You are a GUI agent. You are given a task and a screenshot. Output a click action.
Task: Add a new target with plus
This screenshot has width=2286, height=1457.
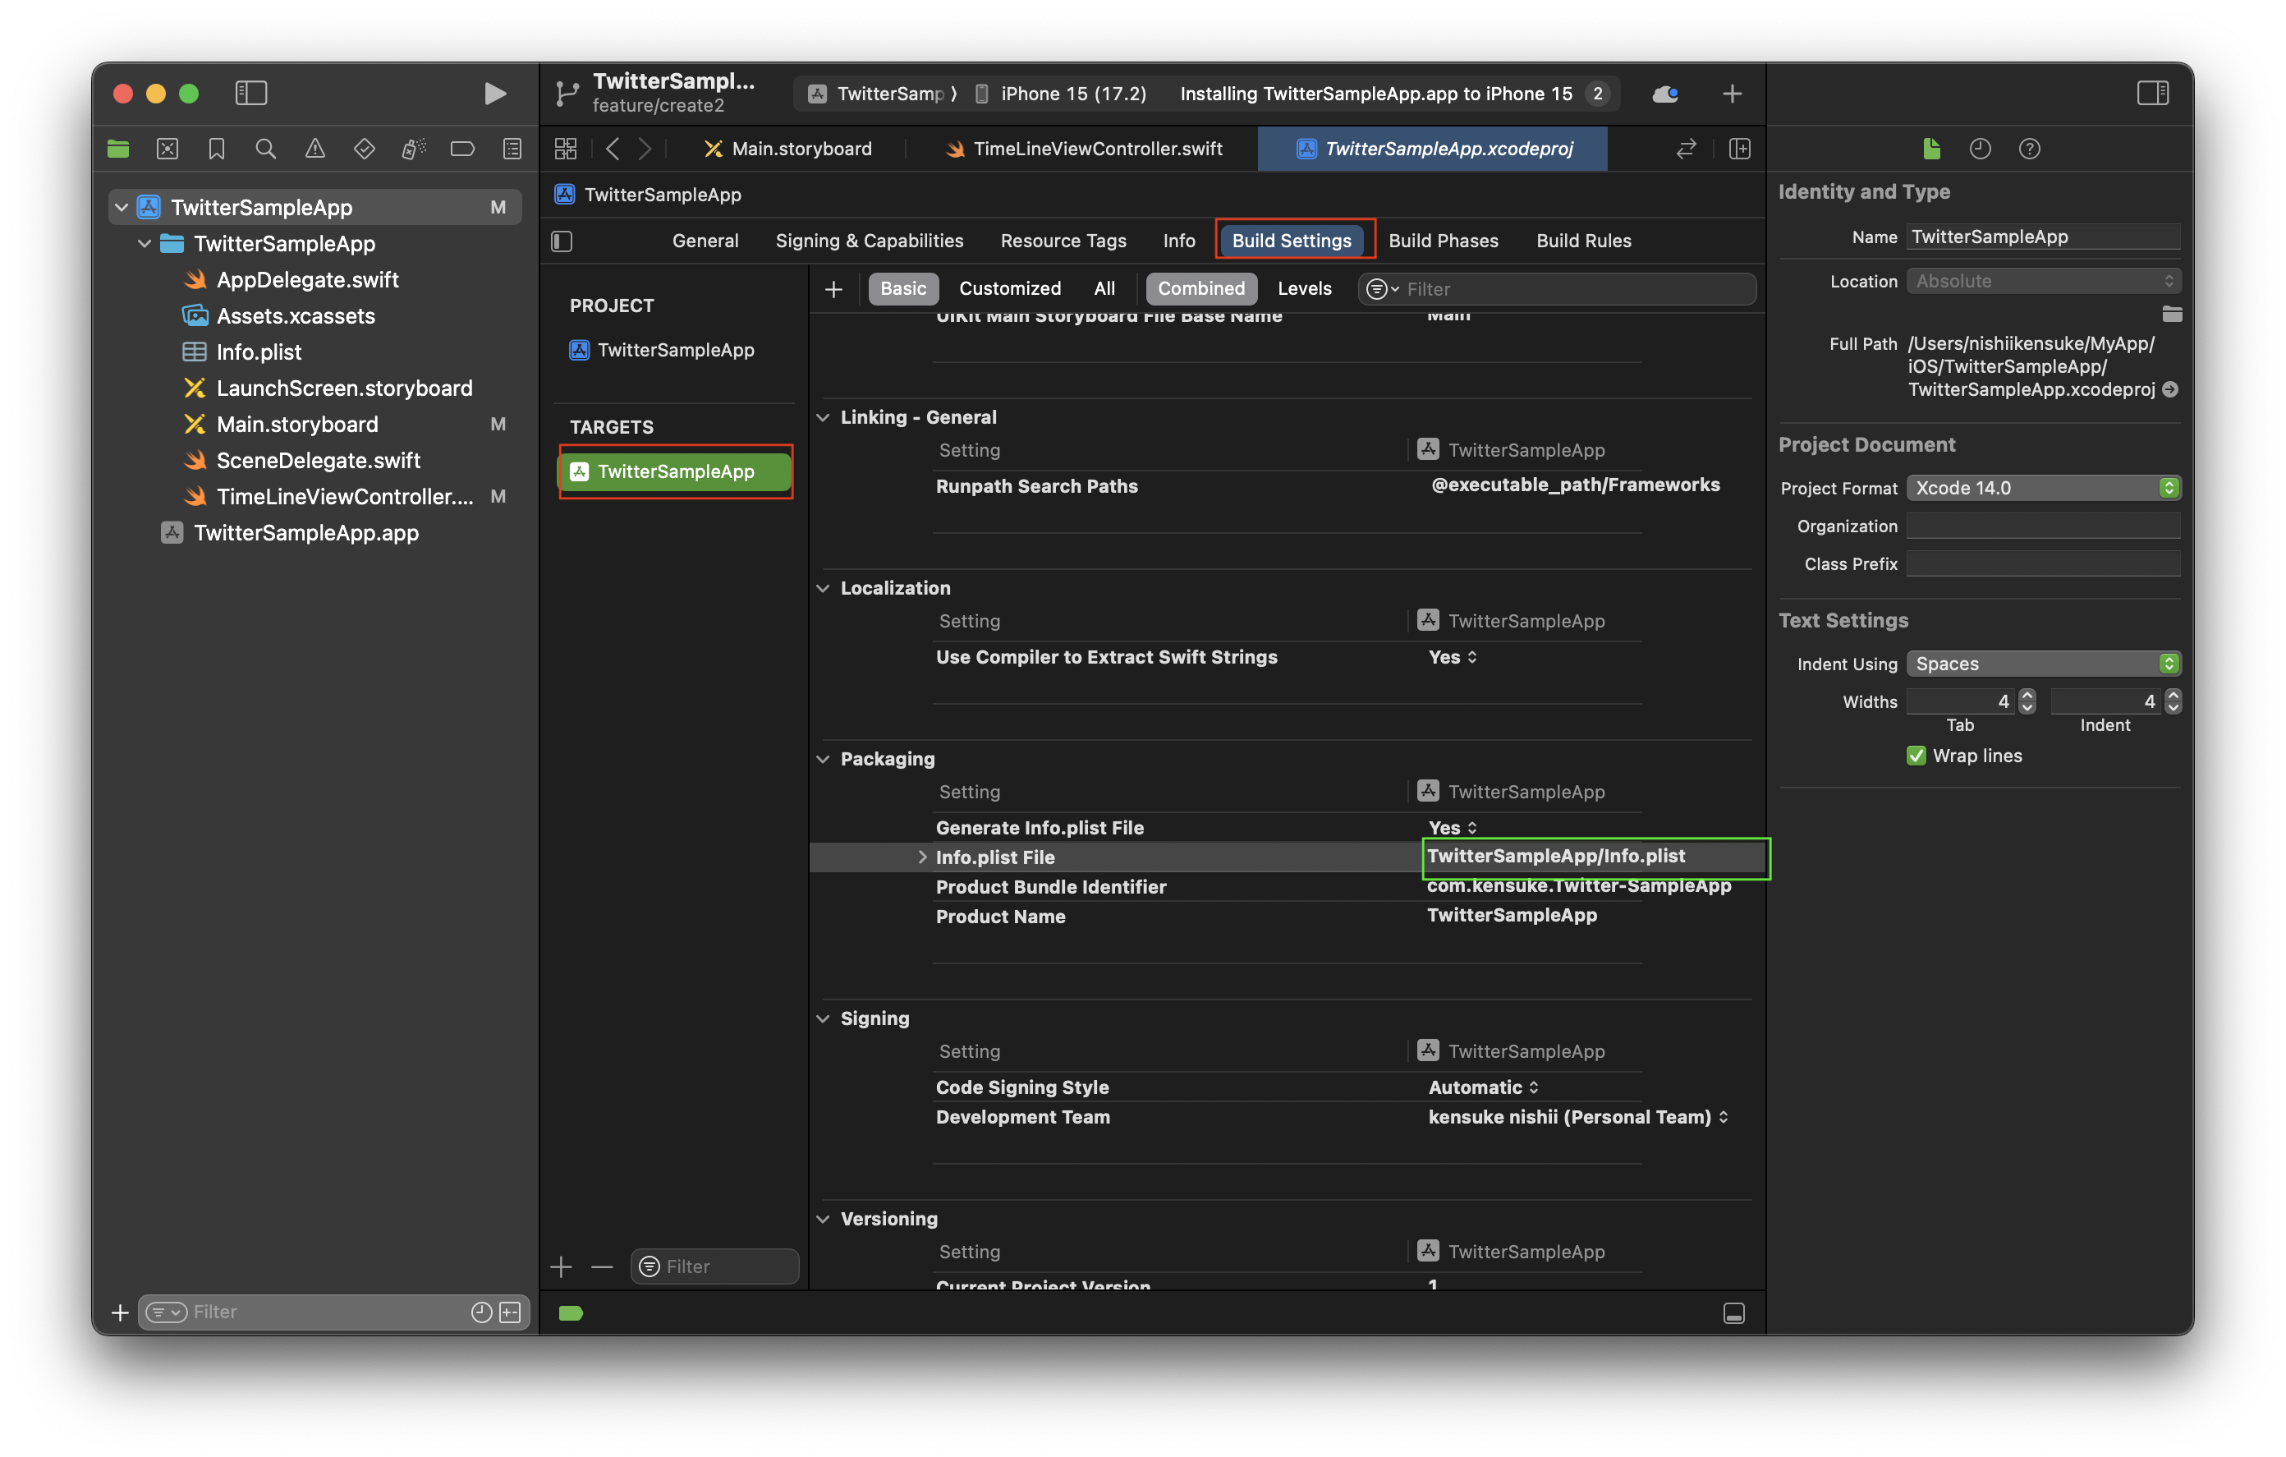click(x=561, y=1266)
